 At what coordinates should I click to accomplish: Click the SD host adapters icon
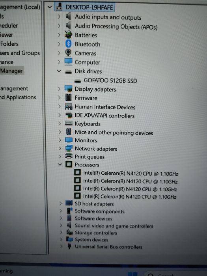click(69, 203)
